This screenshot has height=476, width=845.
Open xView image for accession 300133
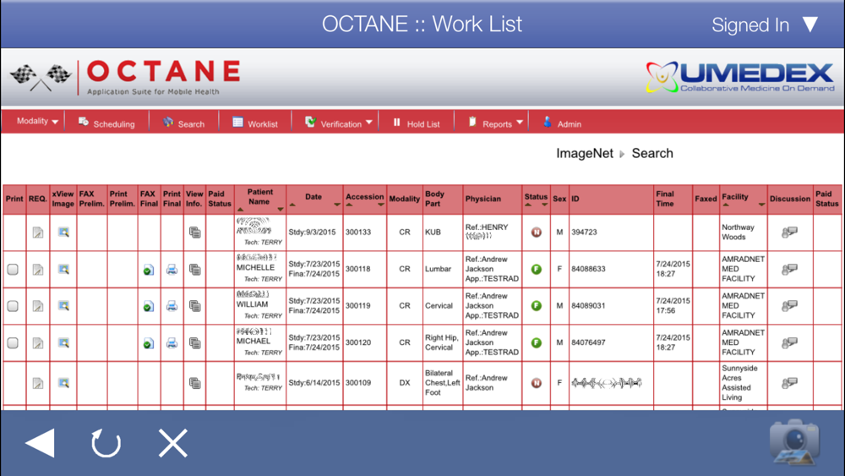click(63, 233)
